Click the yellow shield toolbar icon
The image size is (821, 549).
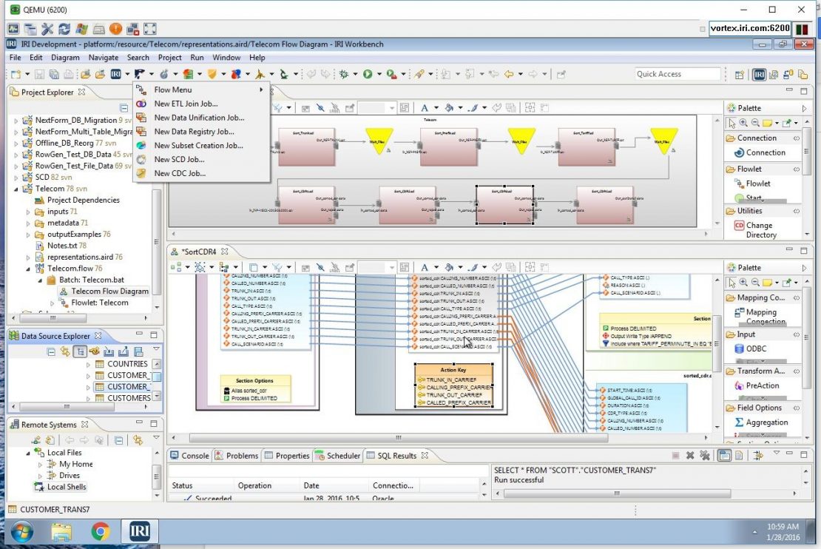212,75
